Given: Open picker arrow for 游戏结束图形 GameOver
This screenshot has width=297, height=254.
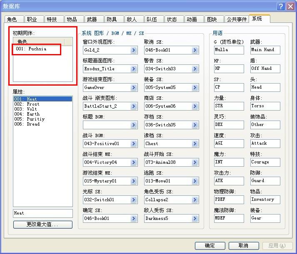Looking at the screenshot, I should tap(134, 87).
